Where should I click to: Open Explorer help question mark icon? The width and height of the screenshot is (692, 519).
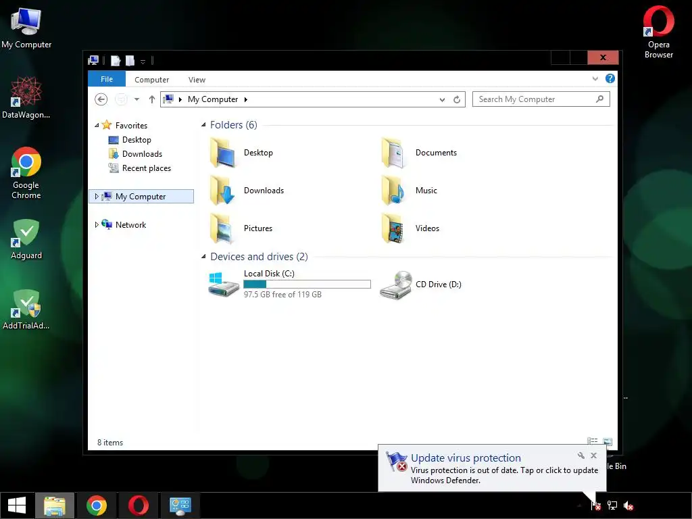[610, 78]
